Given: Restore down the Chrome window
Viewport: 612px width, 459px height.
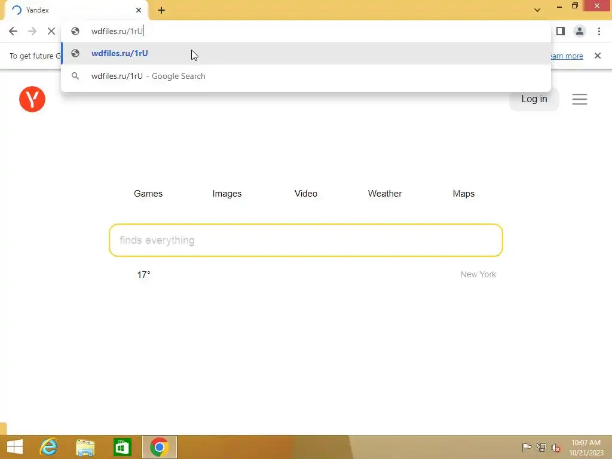Looking at the screenshot, I should (574, 5).
